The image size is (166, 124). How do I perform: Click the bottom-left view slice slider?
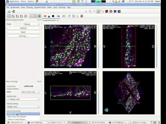[x=99, y=93]
